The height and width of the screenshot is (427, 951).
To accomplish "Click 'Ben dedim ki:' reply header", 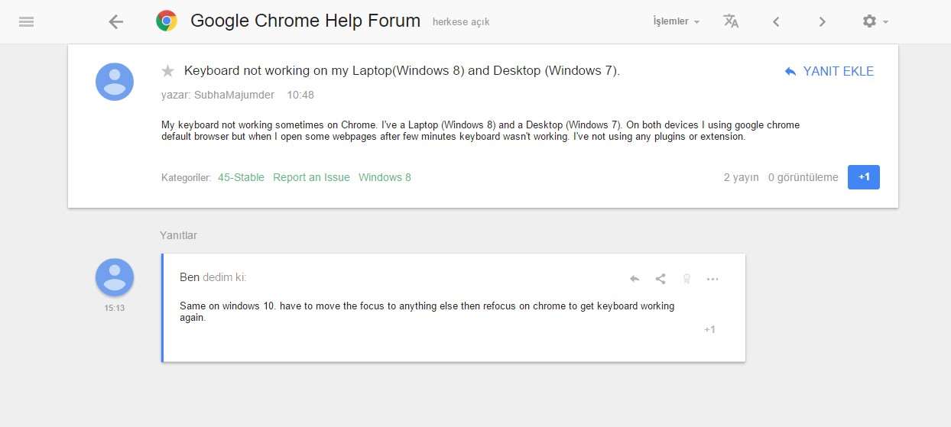I will (213, 277).
